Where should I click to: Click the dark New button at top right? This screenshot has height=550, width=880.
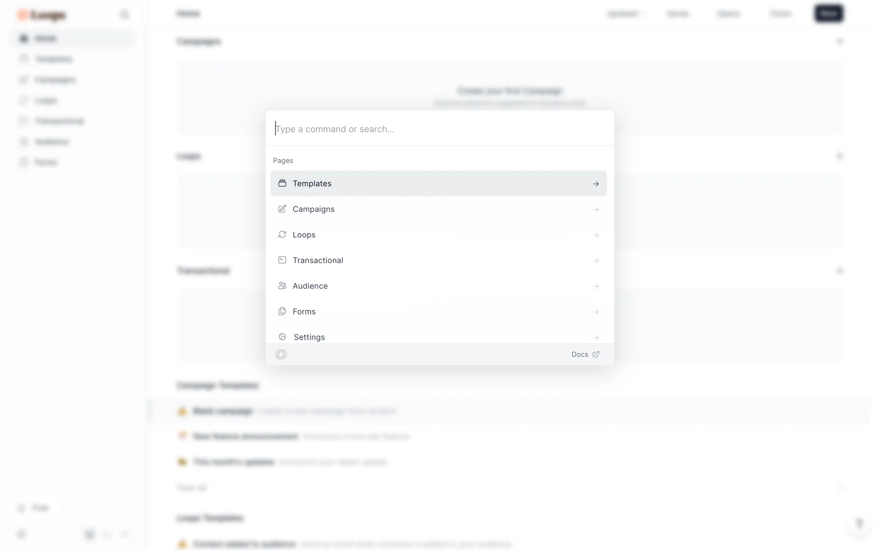click(829, 14)
